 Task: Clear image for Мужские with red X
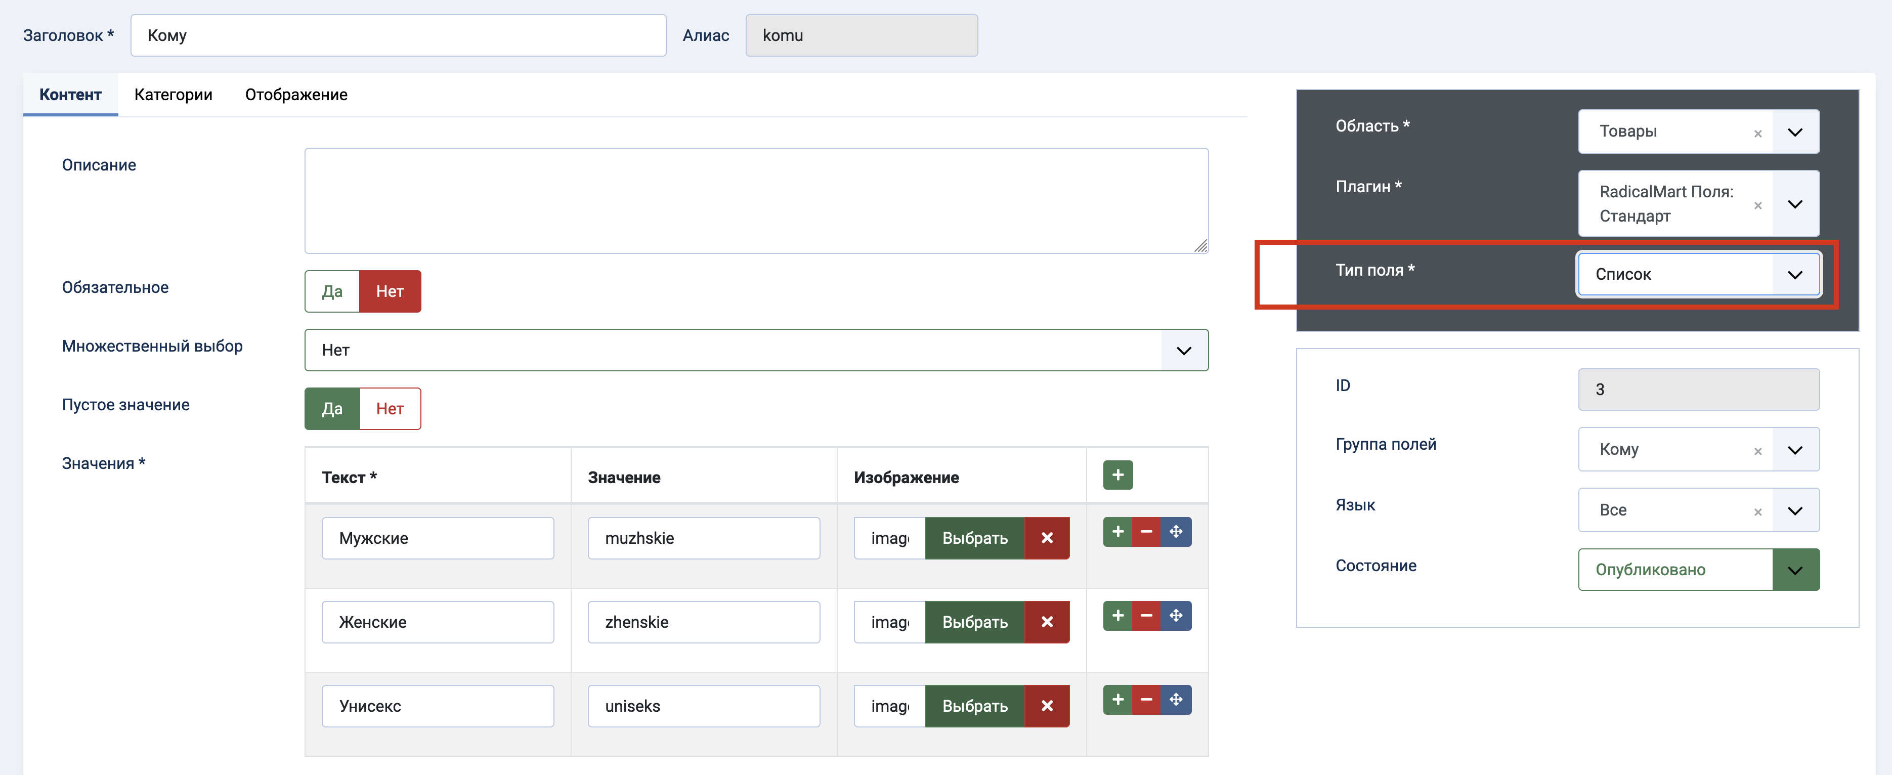click(1047, 538)
